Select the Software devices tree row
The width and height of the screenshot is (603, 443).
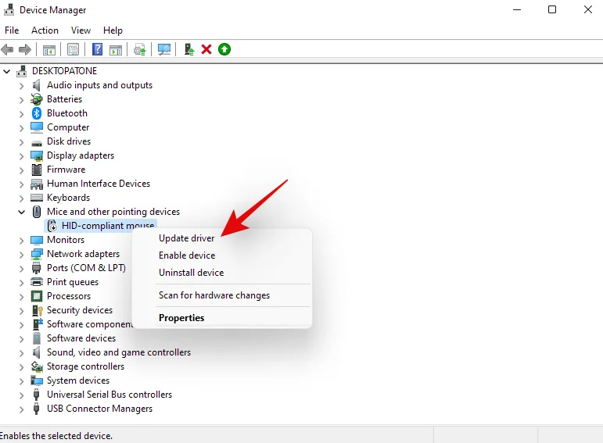tap(81, 338)
